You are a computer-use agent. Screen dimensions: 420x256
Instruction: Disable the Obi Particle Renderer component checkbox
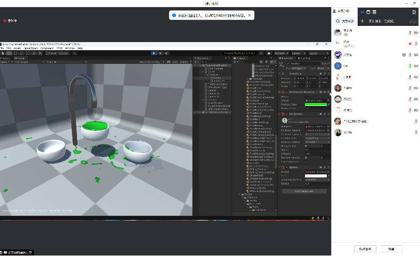[287, 92]
